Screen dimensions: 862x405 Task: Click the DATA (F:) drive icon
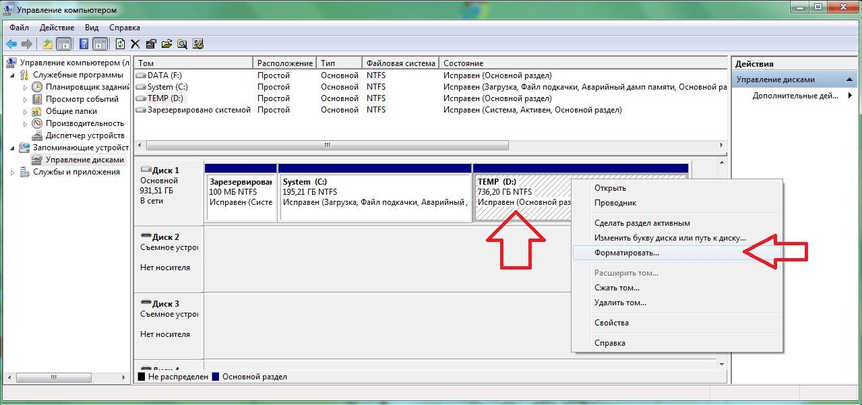pyautogui.click(x=141, y=75)
